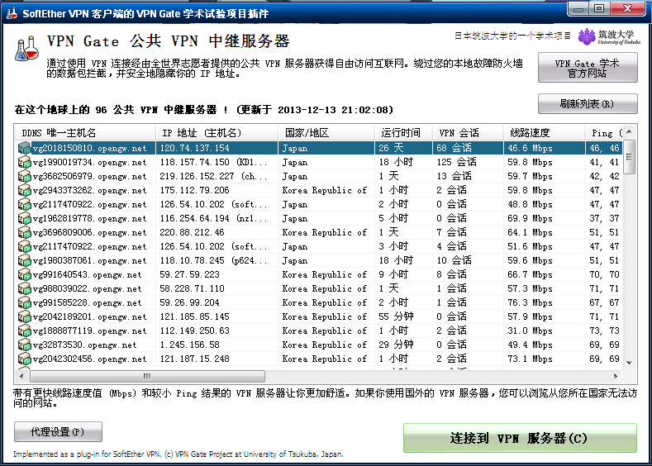
Task: Click server icon for vg991640543.opengw.net
Action: pyautogui.click(x=25, y=275)
